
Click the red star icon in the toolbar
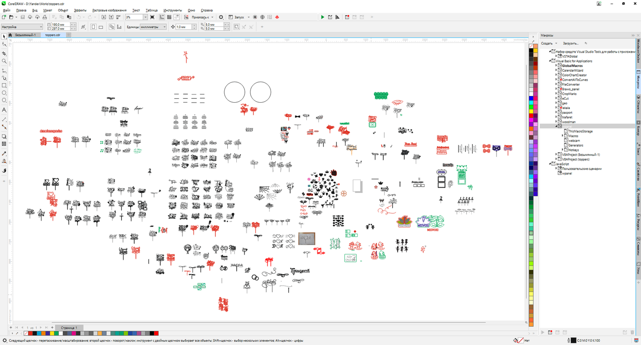(277, 17)
